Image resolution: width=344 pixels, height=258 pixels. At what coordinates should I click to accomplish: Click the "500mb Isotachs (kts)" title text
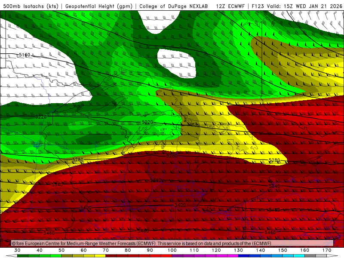point(31,6)
